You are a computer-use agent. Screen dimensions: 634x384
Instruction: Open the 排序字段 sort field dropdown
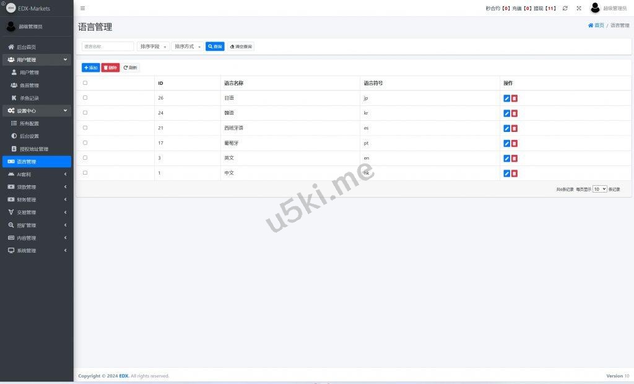(x=153, y=46)
